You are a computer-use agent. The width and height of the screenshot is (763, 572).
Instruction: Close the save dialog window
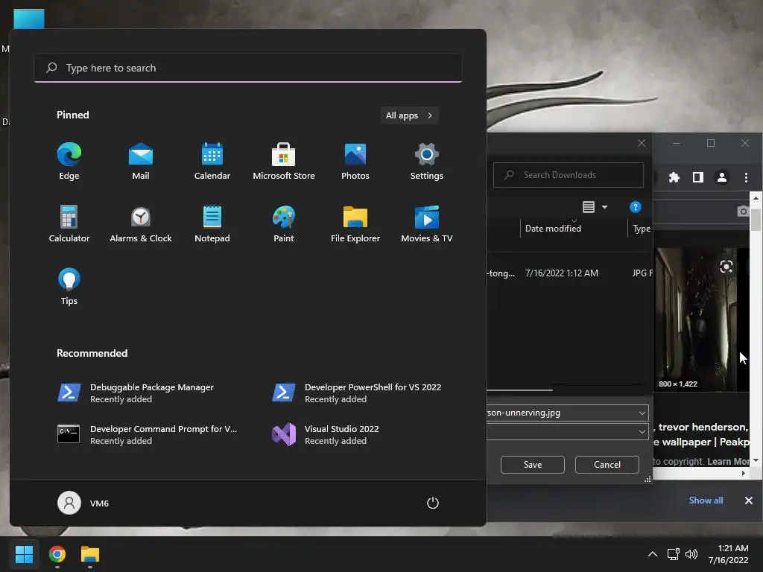pos(642,143)
